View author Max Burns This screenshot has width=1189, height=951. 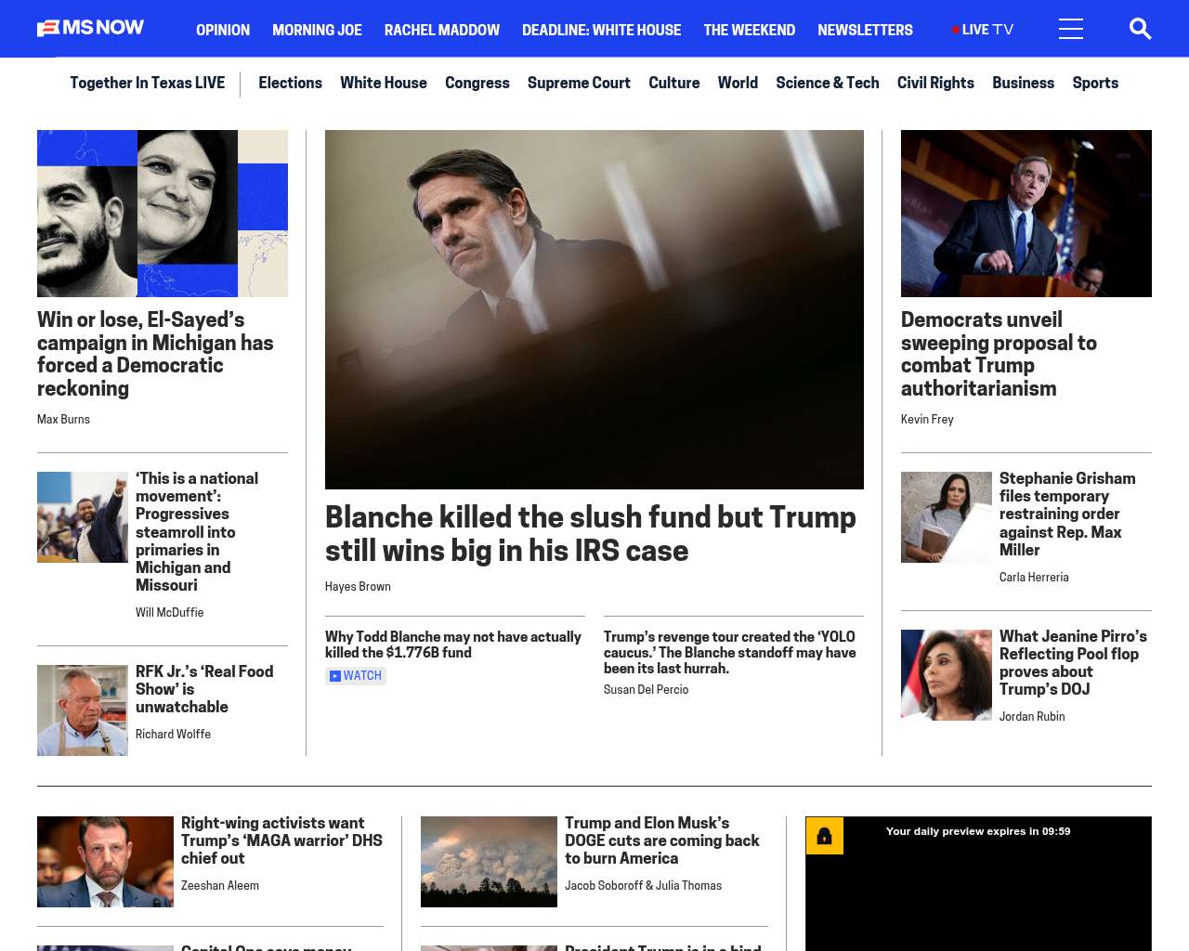point(63,420)
